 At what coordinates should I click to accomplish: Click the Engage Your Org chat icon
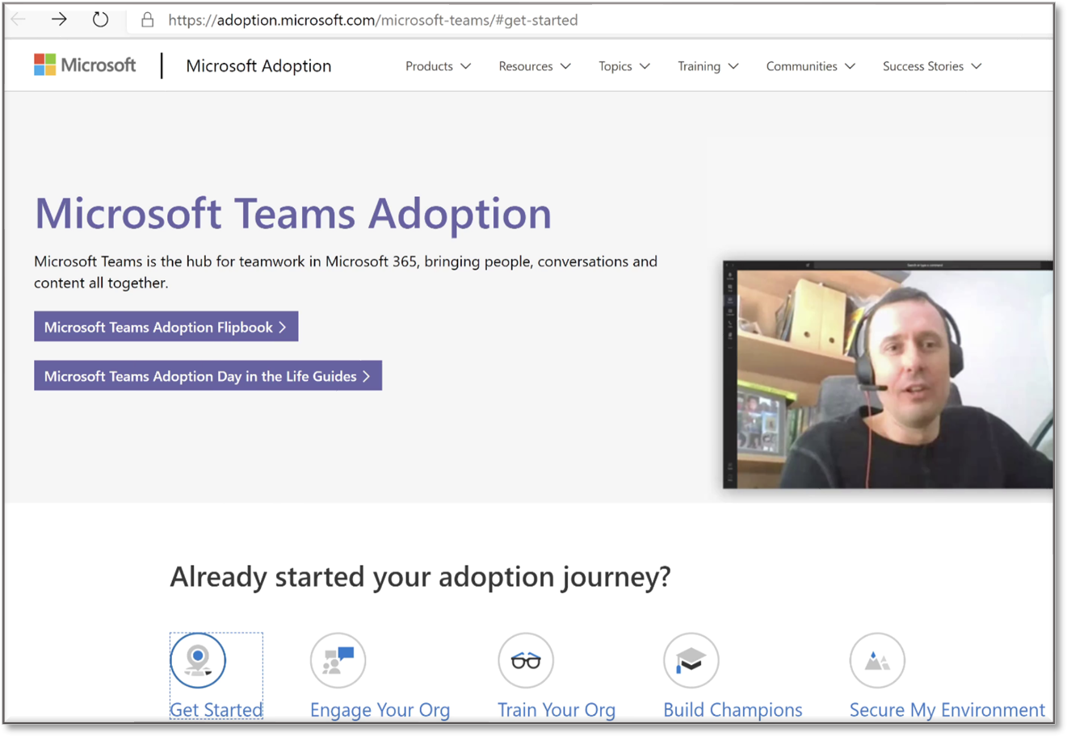(x=338, y=660)
